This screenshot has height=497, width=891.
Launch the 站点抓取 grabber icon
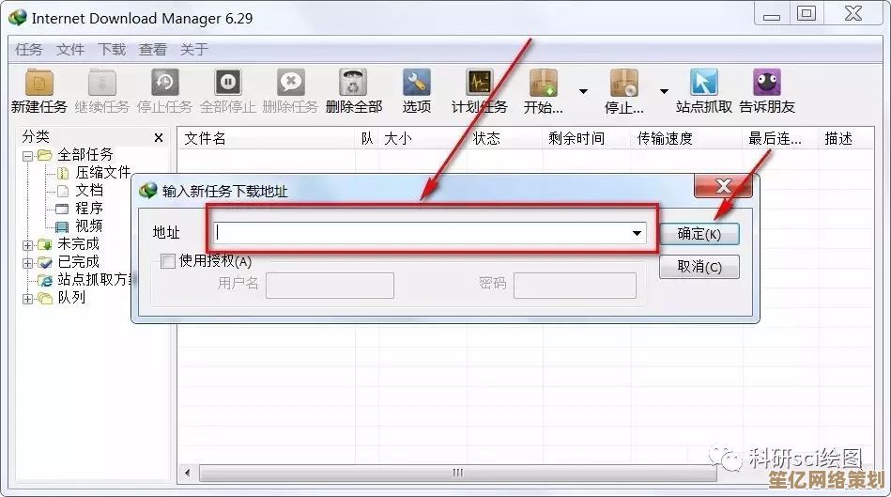pos(703,83)
